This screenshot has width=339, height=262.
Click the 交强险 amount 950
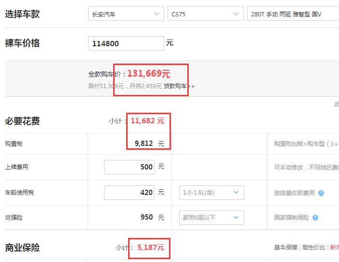pyautogui.click(x=147, y=217)
